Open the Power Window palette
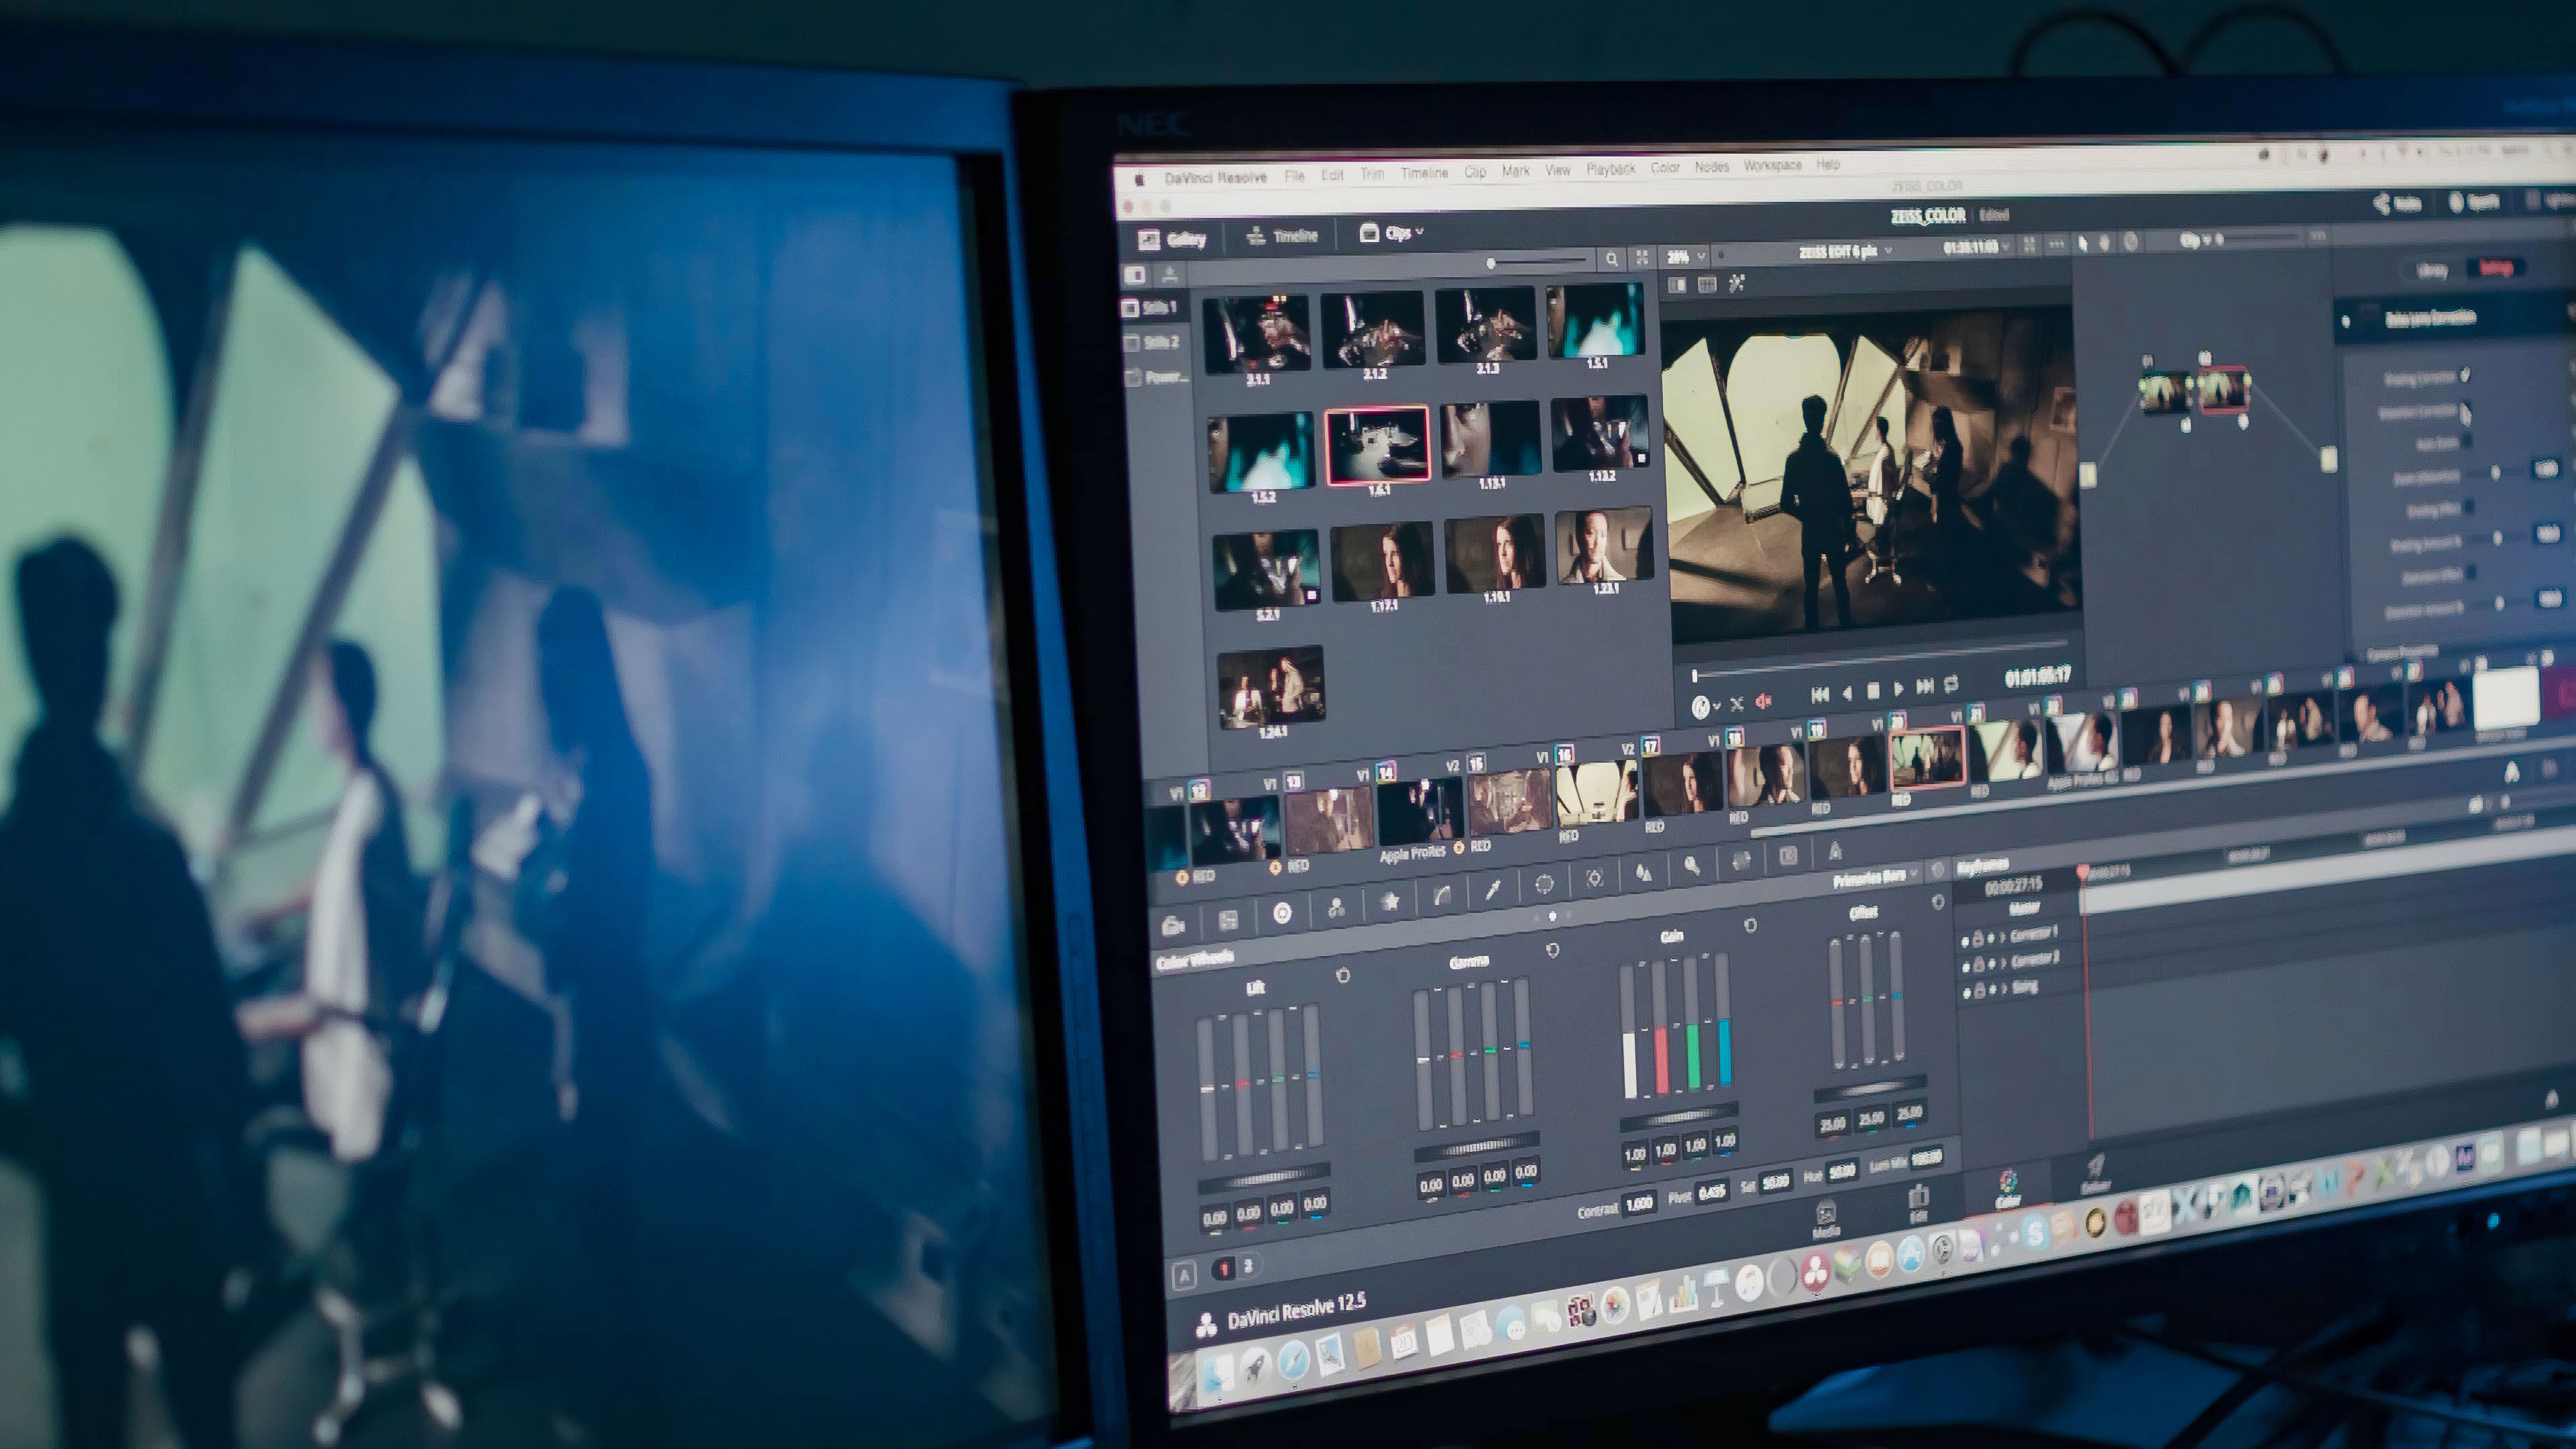The width and height of the screenshot is (2576, 1449). 1544,883
